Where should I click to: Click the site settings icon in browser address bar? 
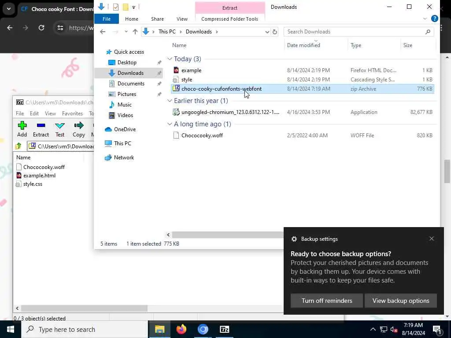[x=60, y=28]
